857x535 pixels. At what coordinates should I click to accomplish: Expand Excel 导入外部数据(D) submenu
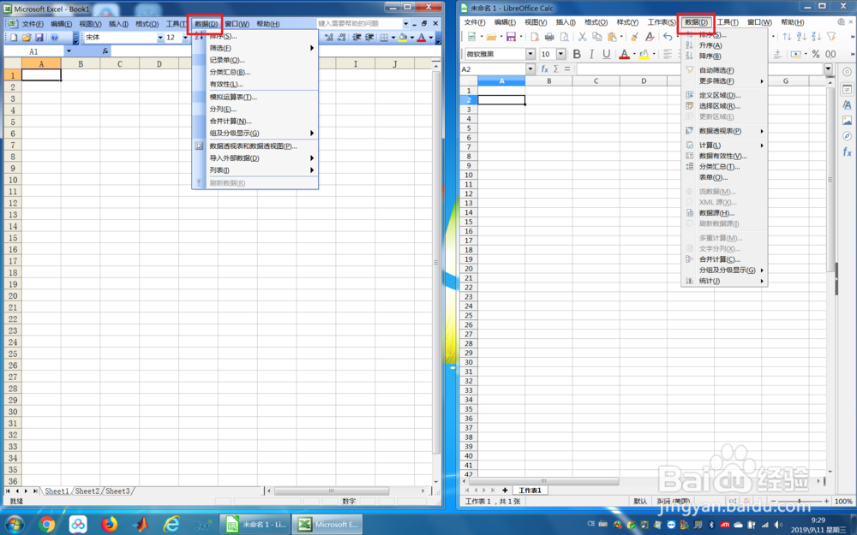[255, 158]
